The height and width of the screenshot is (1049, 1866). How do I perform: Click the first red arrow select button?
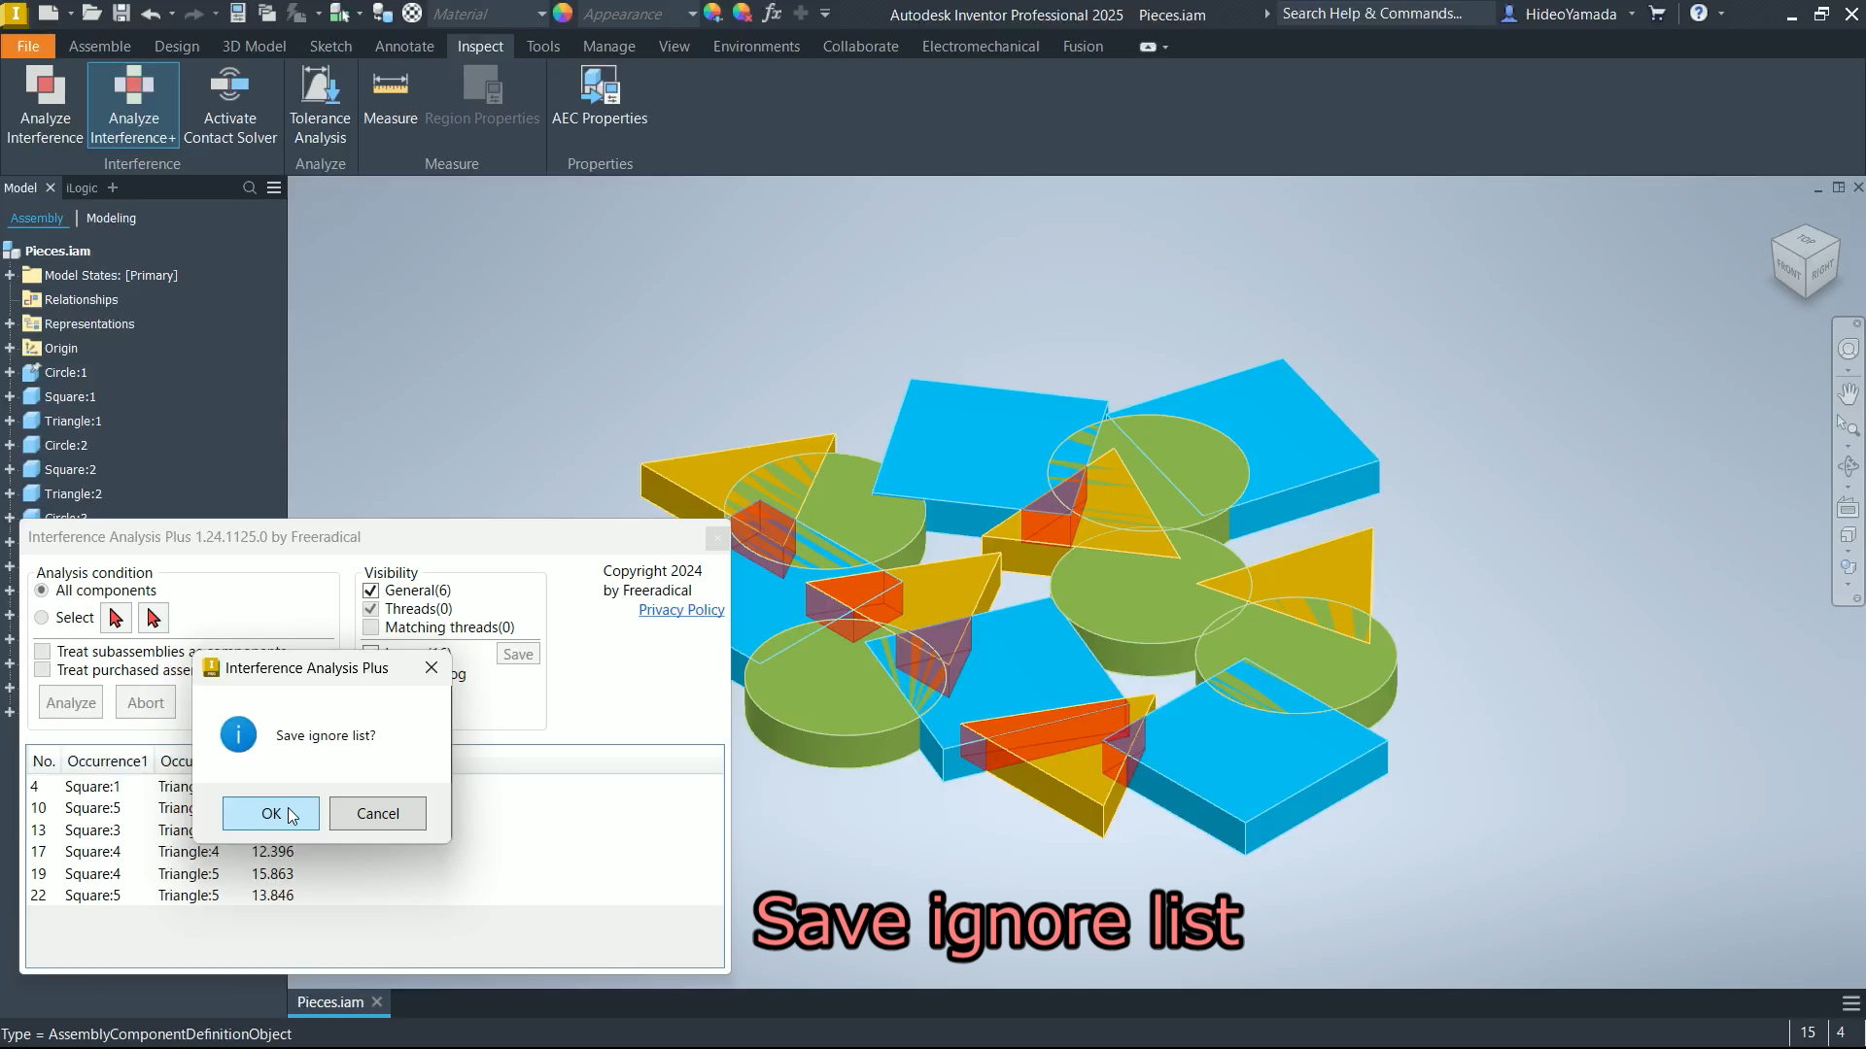(116, 618)
